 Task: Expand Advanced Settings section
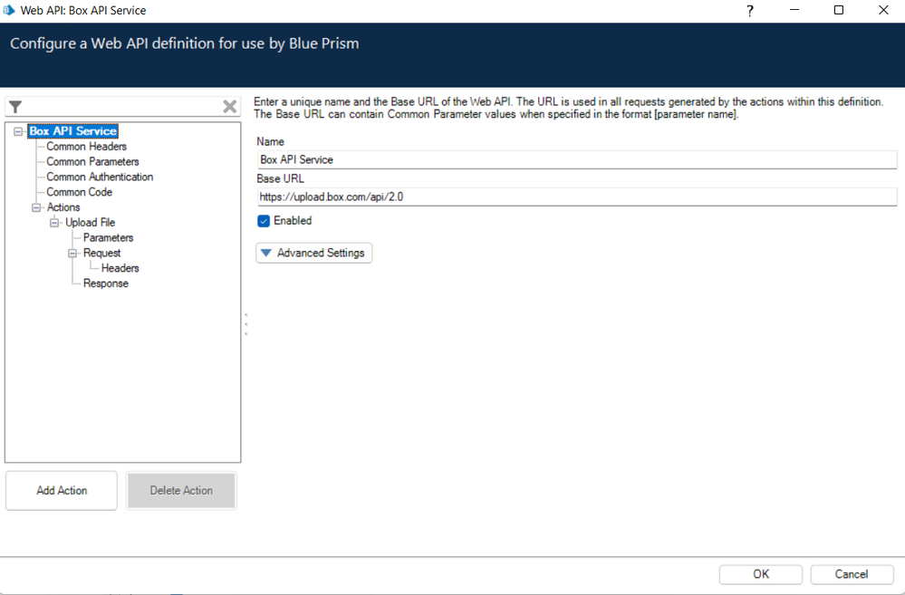[313, 253]
